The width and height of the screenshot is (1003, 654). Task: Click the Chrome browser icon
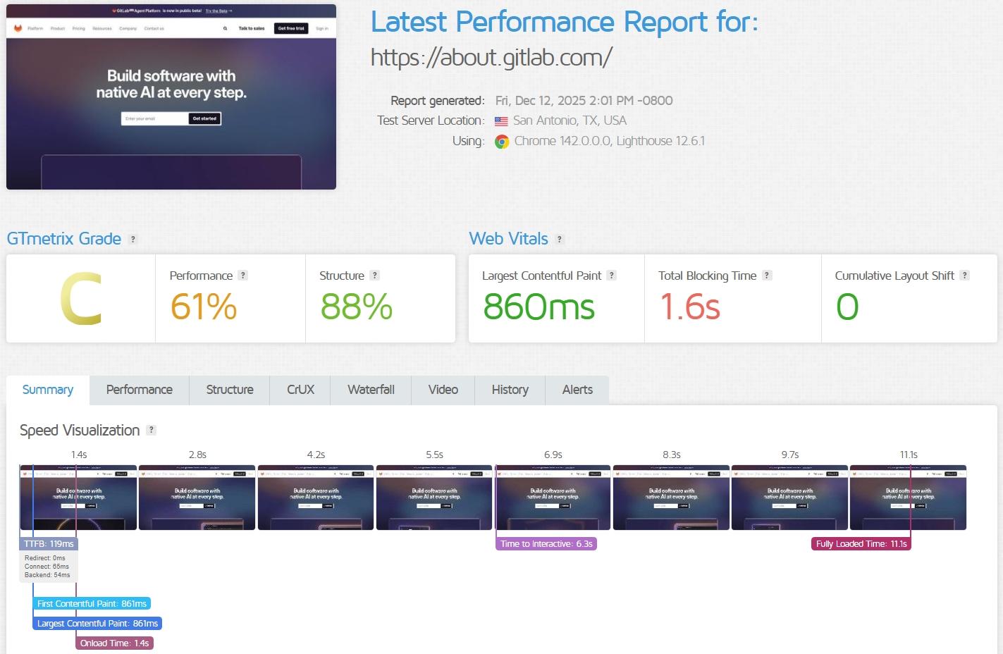point(502,142)
